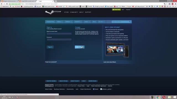The width and height of the screenshot is (177, 99).
Task: Open the Jobs footer link
Action: 77,89
